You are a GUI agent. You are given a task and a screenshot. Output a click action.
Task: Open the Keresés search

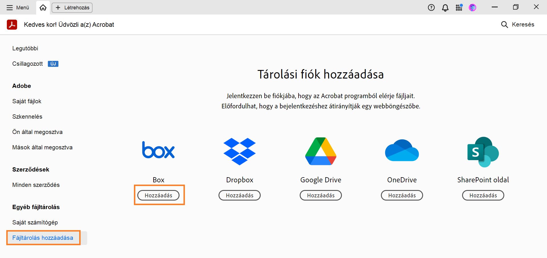click(x=519, y=24)
